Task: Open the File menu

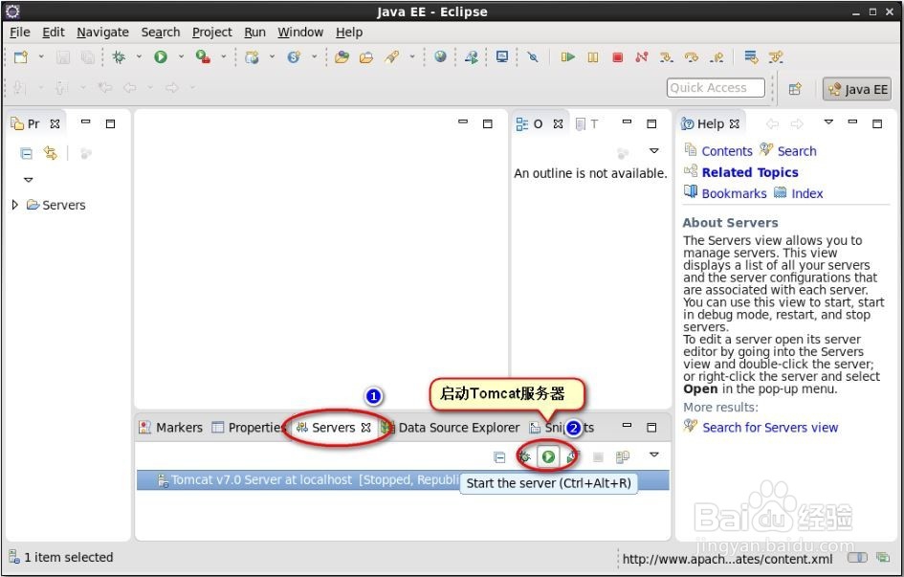Action: pos(20,33)
